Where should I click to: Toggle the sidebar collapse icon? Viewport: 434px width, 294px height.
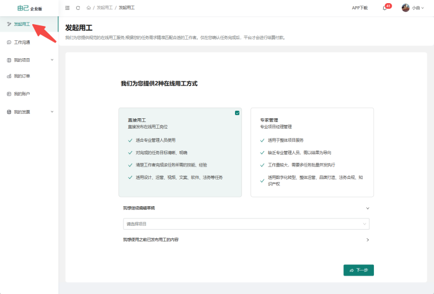[67, 8]
